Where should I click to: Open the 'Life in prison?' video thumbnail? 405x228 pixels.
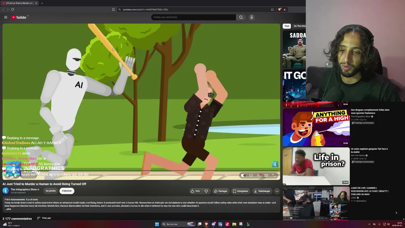pyautogui.click(x=316, y=166)
